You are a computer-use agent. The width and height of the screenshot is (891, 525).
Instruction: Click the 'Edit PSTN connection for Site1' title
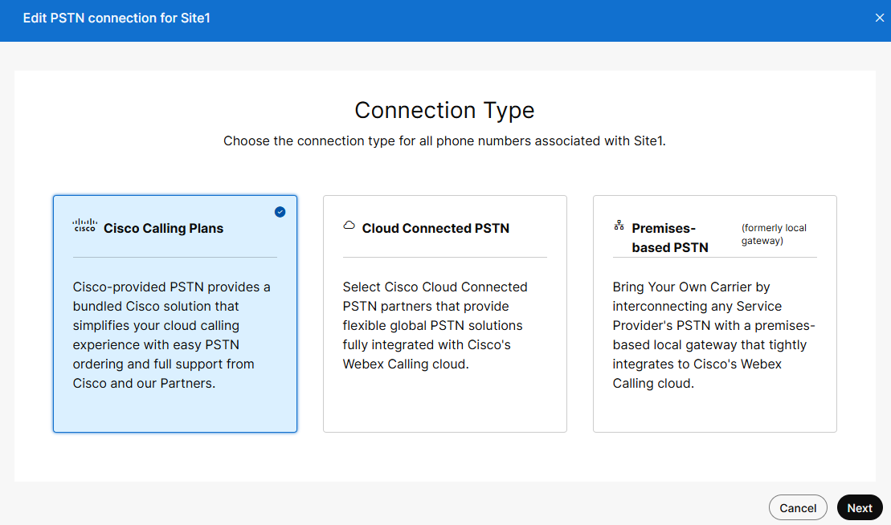pos(116,18)
